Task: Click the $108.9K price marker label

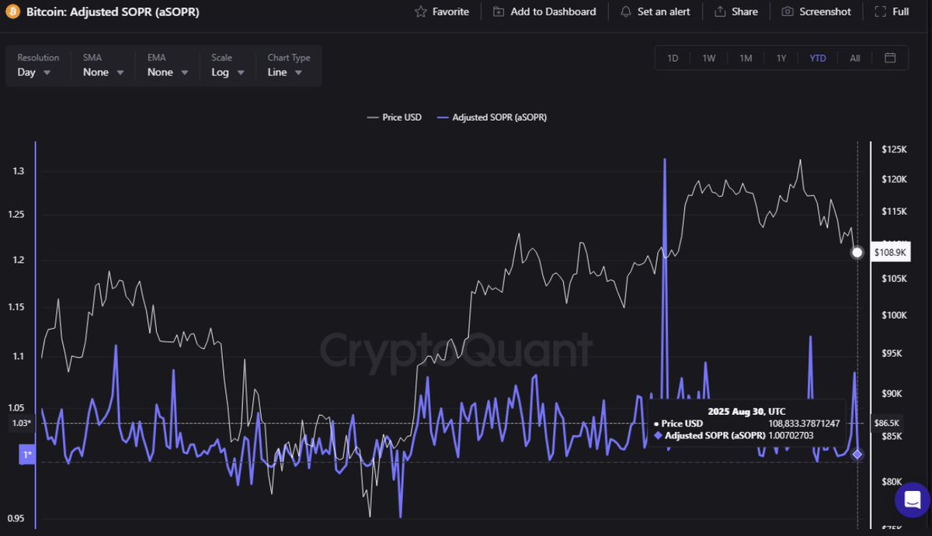Action: pyautogui.click(x=891, y=252)
